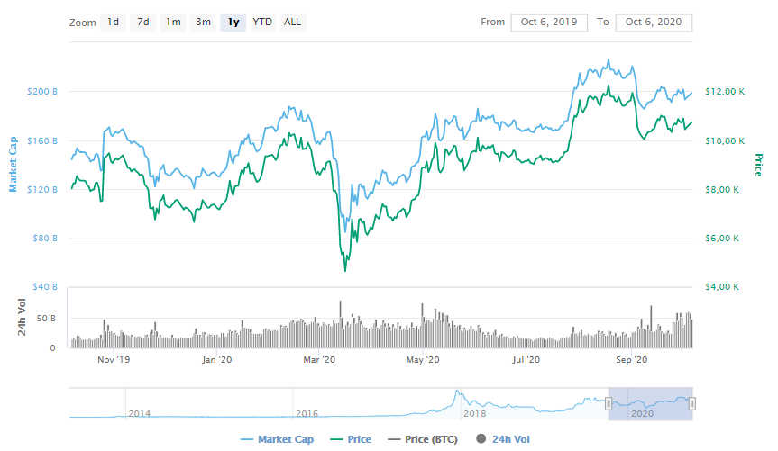Toggle the Market Cap series in legend
This screenshot has height=451, width=778.
point(279,439)
